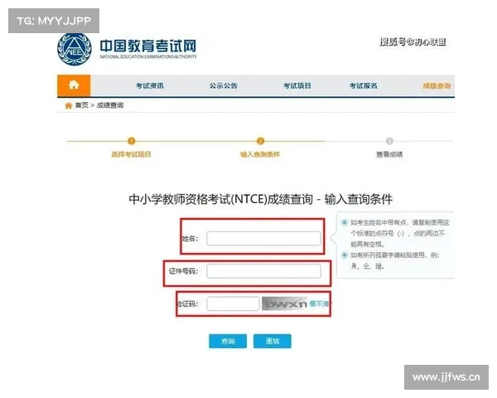
Task: Click step 3 circle for 查看成绩
Action: coord(389,142)
